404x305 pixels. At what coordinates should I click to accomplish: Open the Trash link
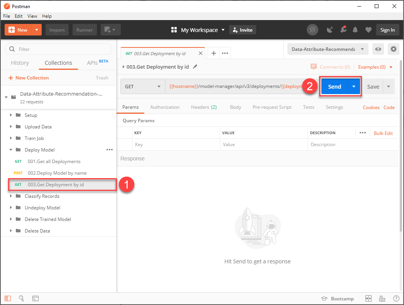102,78
